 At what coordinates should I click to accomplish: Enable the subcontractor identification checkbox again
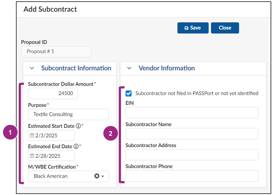pos(128,93)
